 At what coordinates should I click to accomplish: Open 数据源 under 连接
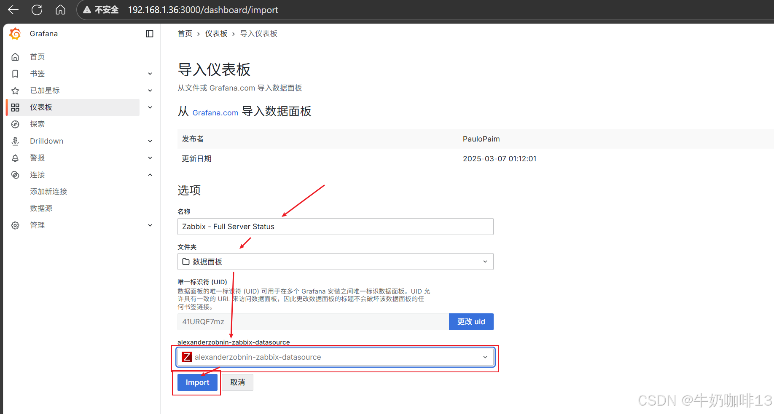(41, 208)
